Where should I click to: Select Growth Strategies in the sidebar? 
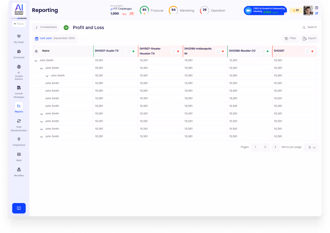(x=19, y=88)
